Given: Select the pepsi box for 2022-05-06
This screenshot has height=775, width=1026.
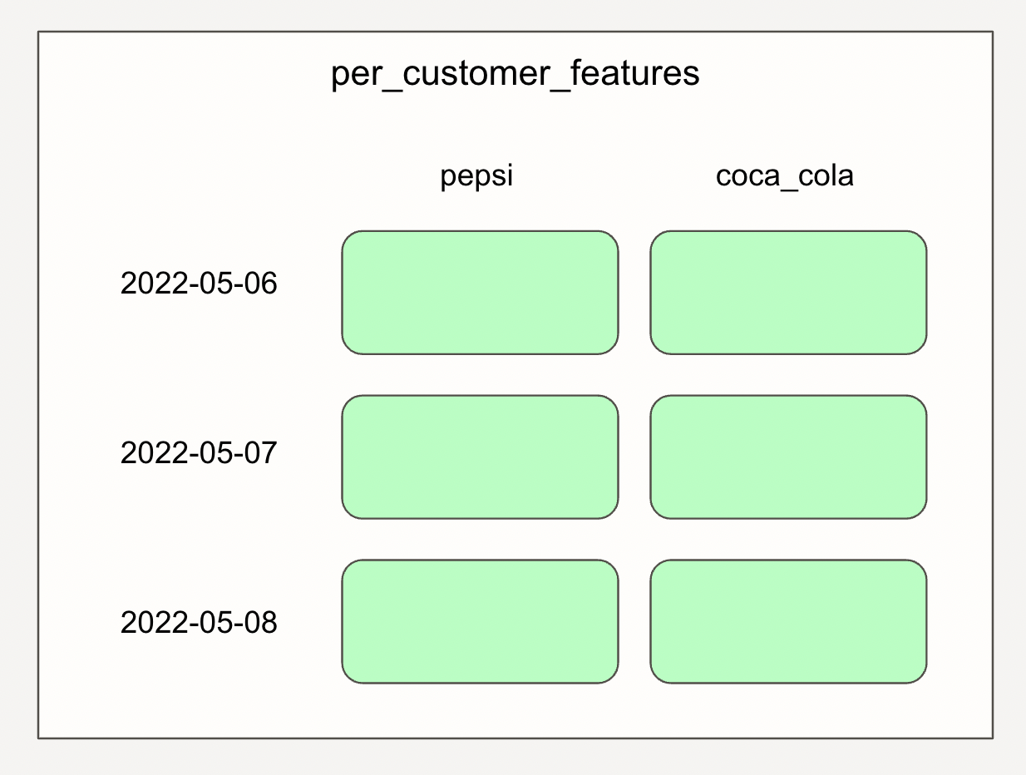Looking at the screenshot, I should 480,293.
